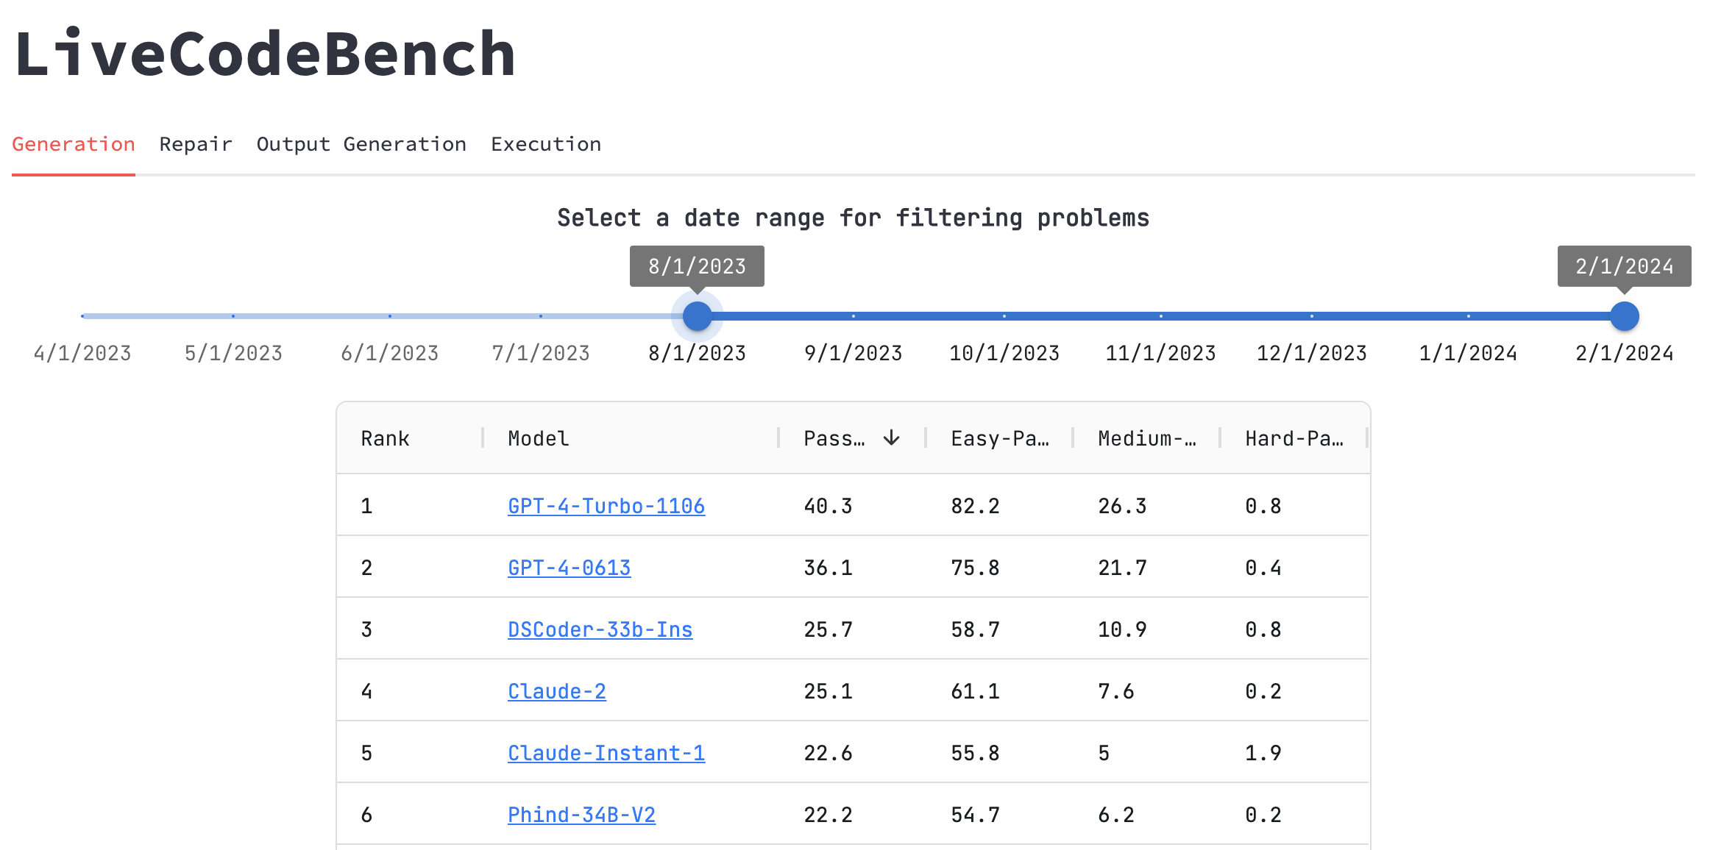
Task: Open the GPT-4-Turbo-1106 model link
Action: [x=606, y=506]
